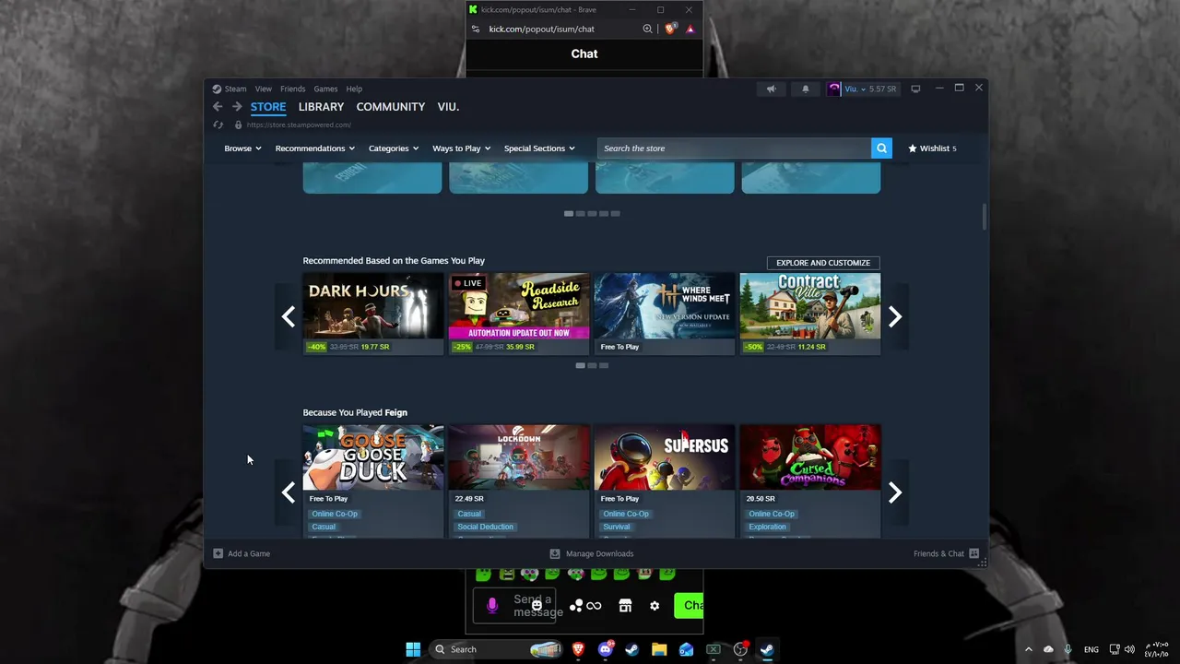This screenshot has width=1180, height=664.
Task: Select first page dot of recommended carousel
Action: (580, 365)
